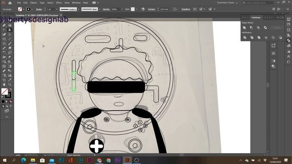292x164 pixels.
Task: Select the Untitled-1 document tab
Action: (x=37, y=15)
